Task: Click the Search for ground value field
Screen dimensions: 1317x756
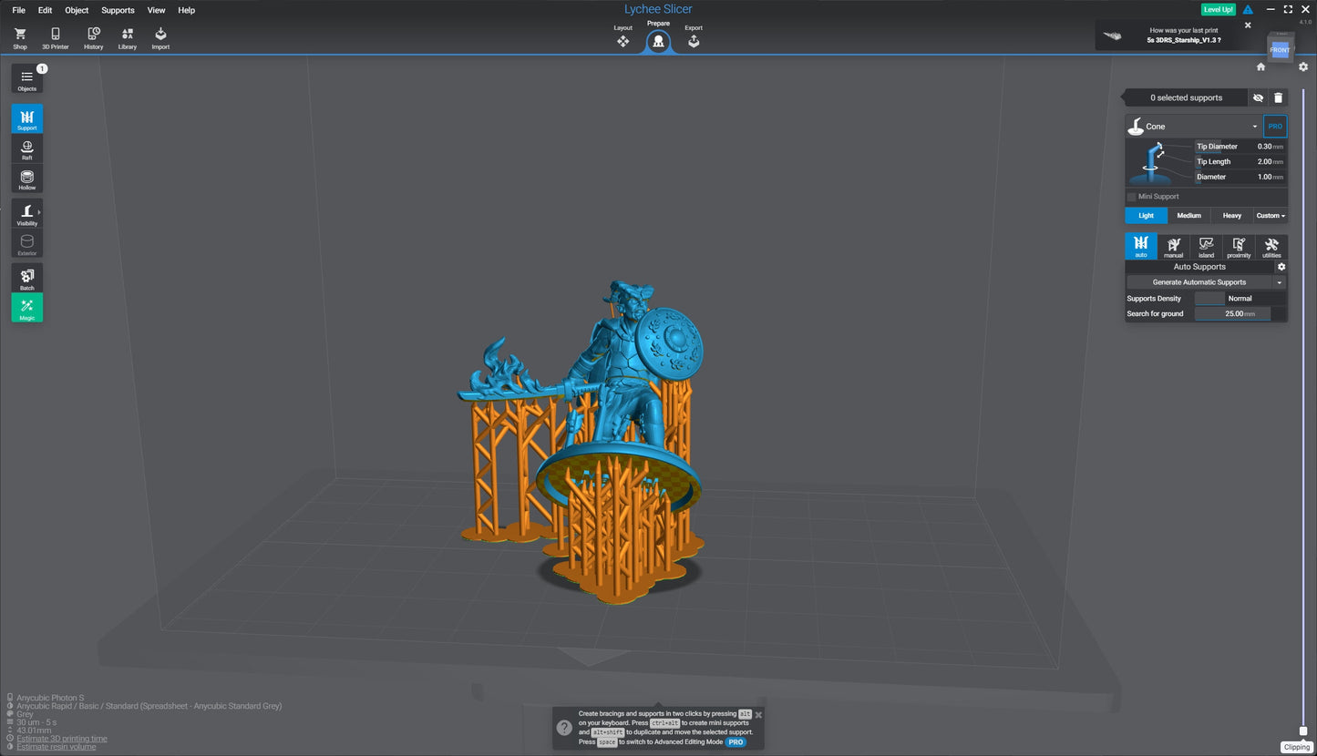Action: [x=1232, y=313]
